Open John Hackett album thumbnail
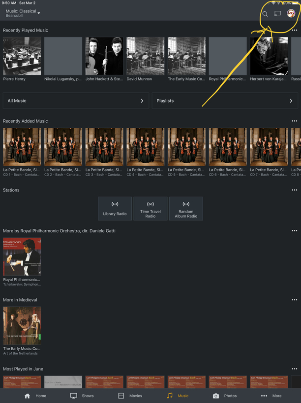This screenshot has height=403, width=301. 104,56
